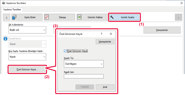Expand the Paralel Baskı dropdown
The image size is (185, 95).
click(27, 44)
